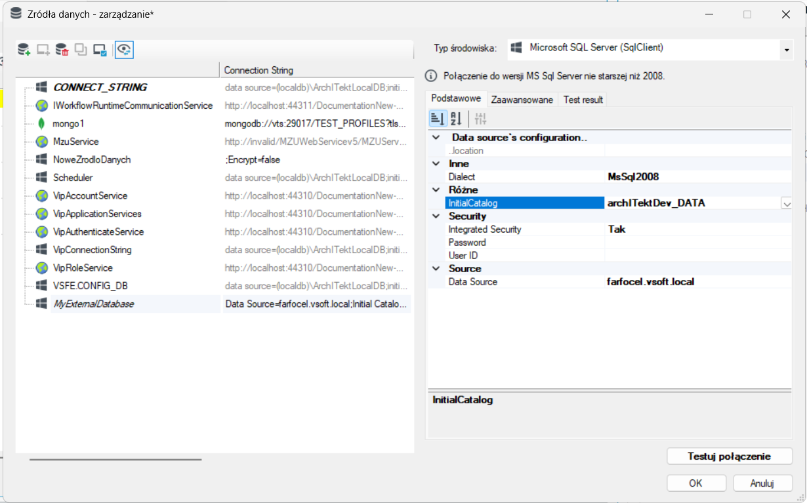Collapse the Inne property group
This screenshot has width=807, height=503.
coord(436,164)
